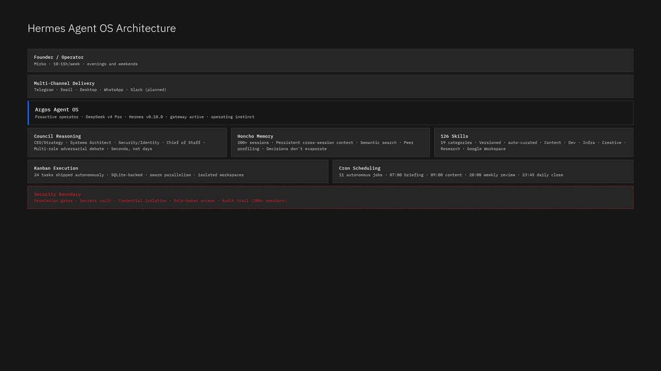Select the "Argos Agent OS" heading
This screenshot has width=661, height=371.
point(57,110)
